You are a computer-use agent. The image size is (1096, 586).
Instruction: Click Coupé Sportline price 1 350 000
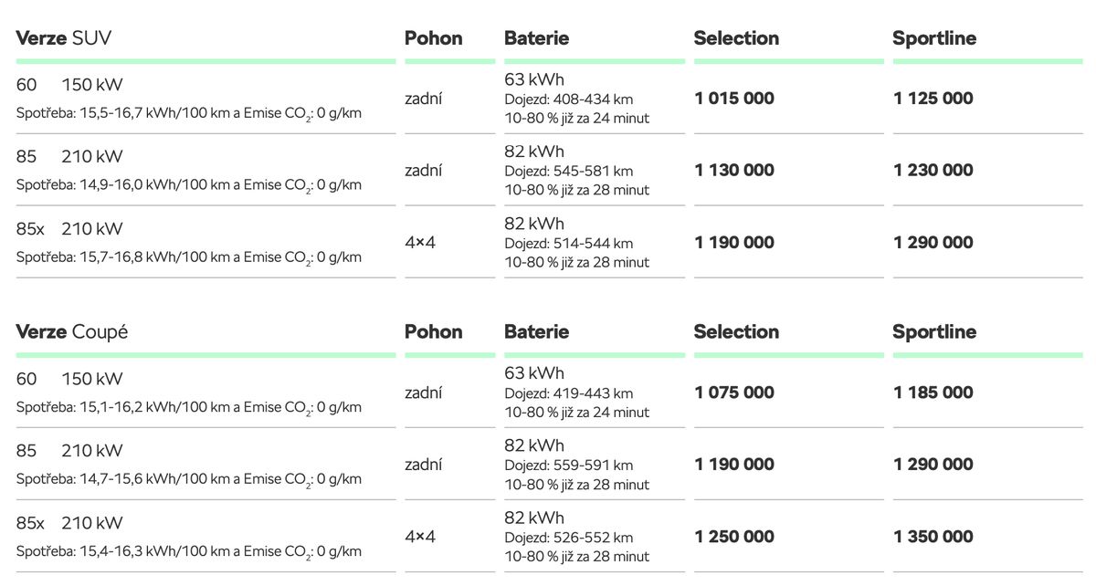[x=933, y=537]
